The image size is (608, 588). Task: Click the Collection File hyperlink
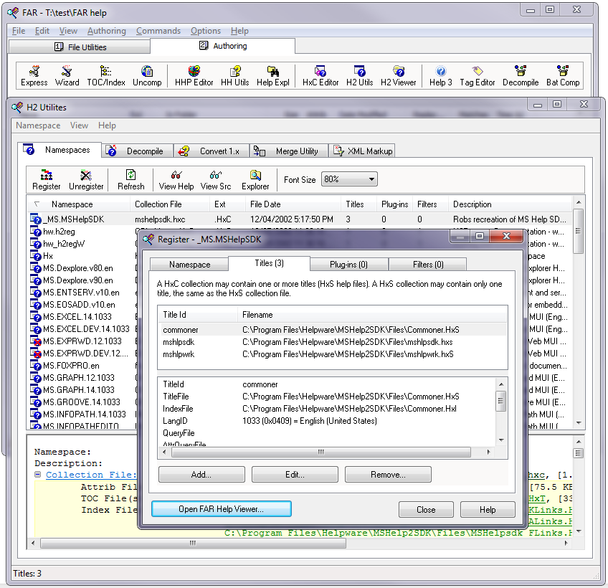click(x=90, y=475)
